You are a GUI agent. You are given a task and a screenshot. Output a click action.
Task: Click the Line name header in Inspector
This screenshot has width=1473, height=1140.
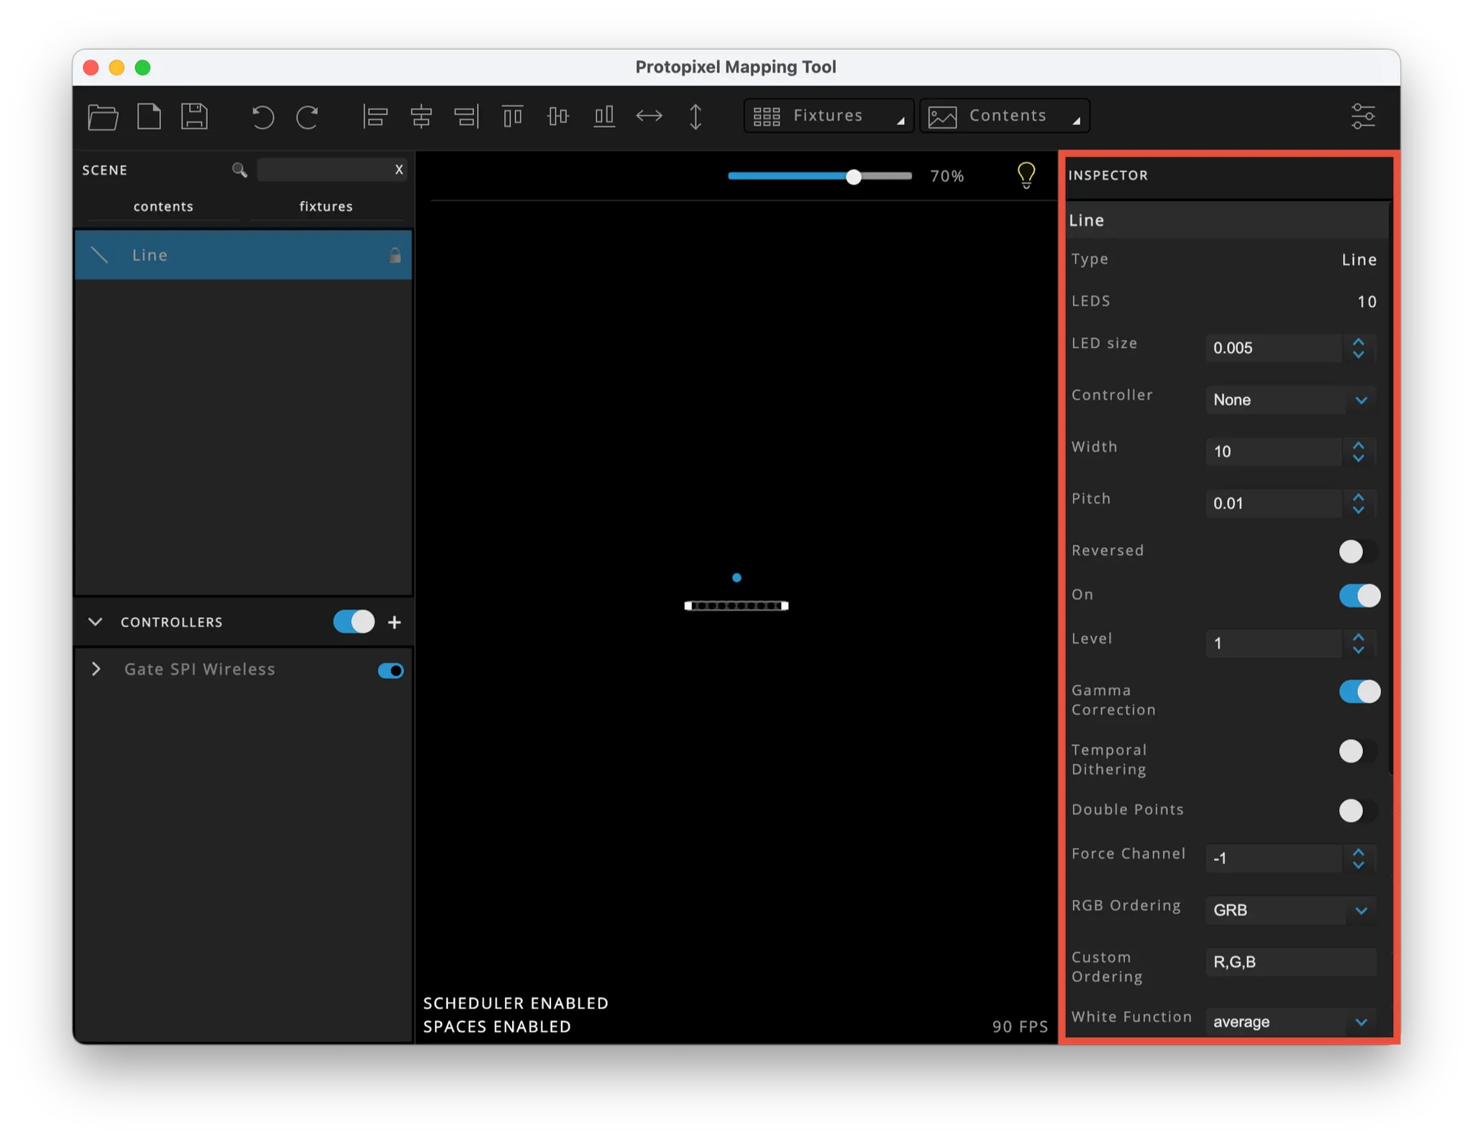1227,221
